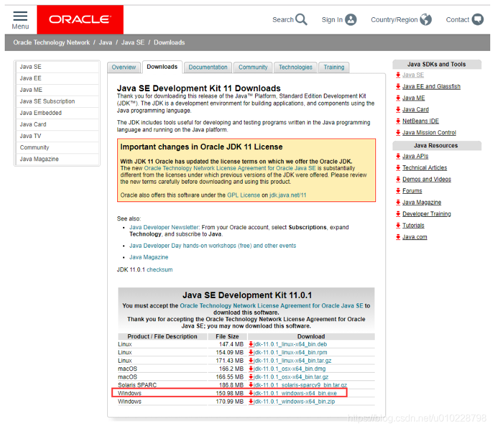Open Java ME link in Java SDKs and Tools
Image resolution: width=492 pixels, height=429 pixels.
pyautogui.click(x=414, y=98)
